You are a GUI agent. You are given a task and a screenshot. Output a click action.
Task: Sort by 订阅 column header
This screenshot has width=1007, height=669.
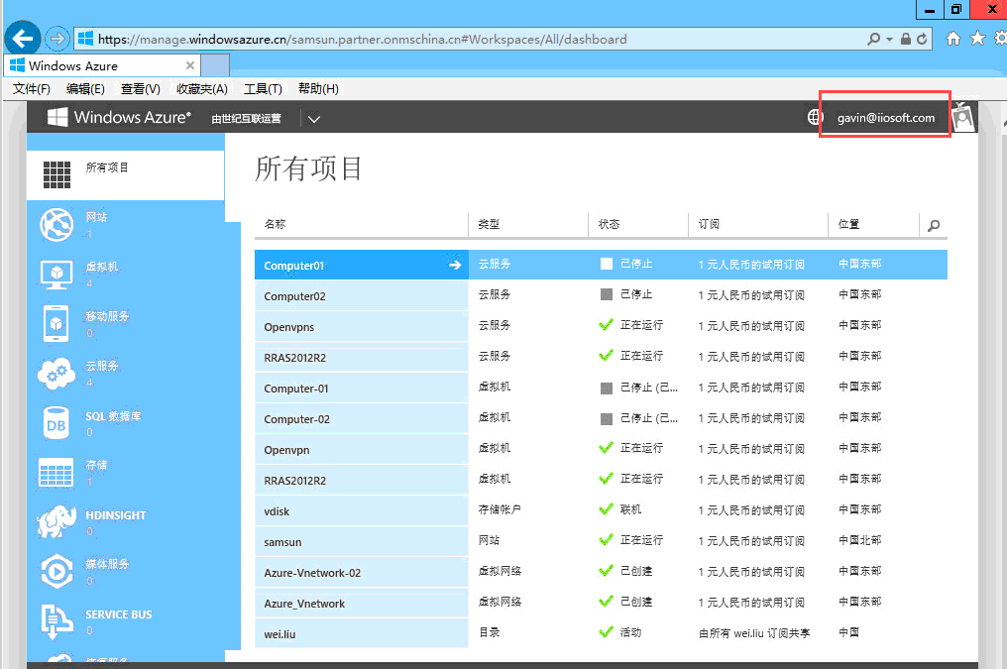pyautogui.click(x=709, y=224)
